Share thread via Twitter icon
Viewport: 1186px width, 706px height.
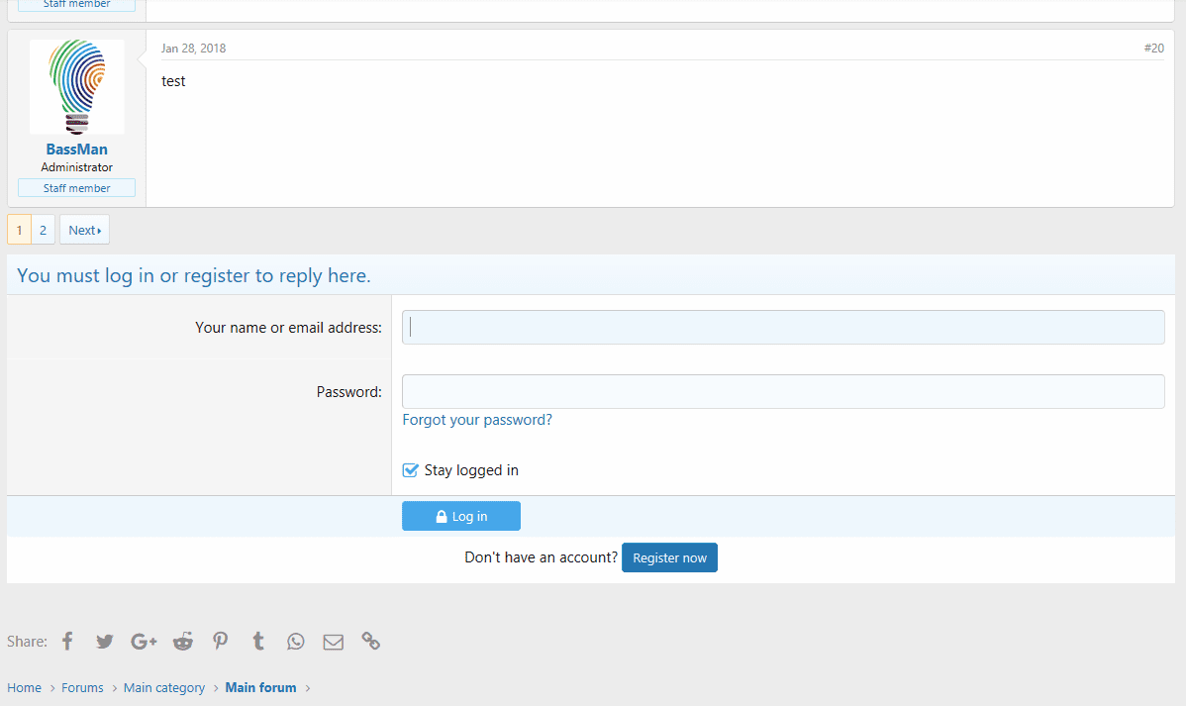105,642
